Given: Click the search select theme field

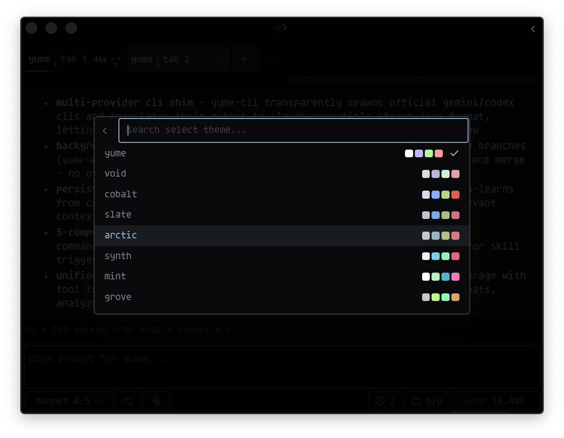Looking at the screenshot, I should (x=293, y=130).
